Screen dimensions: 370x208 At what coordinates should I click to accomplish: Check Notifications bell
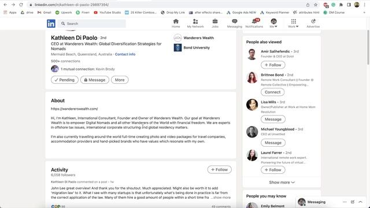point(254,23)
